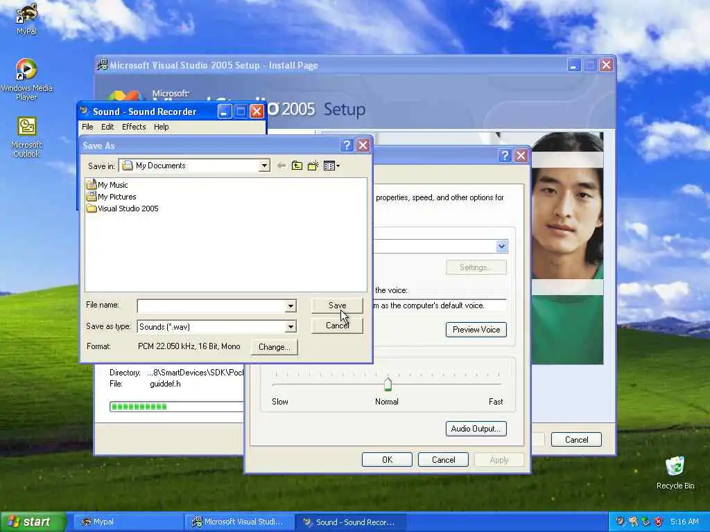
Task: Click the guiddef.h file name text
Action: click(165, 384)
